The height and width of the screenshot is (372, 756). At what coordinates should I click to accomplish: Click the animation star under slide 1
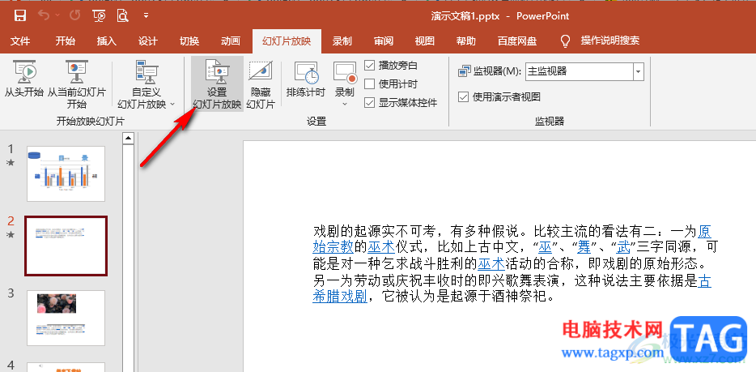click(11, 163)
